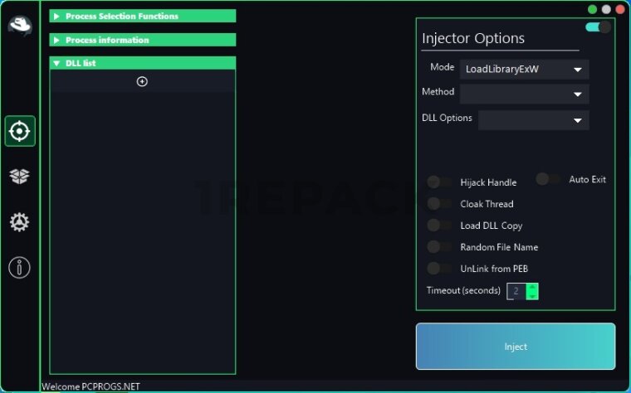Flip the Injector Options panel switch

599,27
